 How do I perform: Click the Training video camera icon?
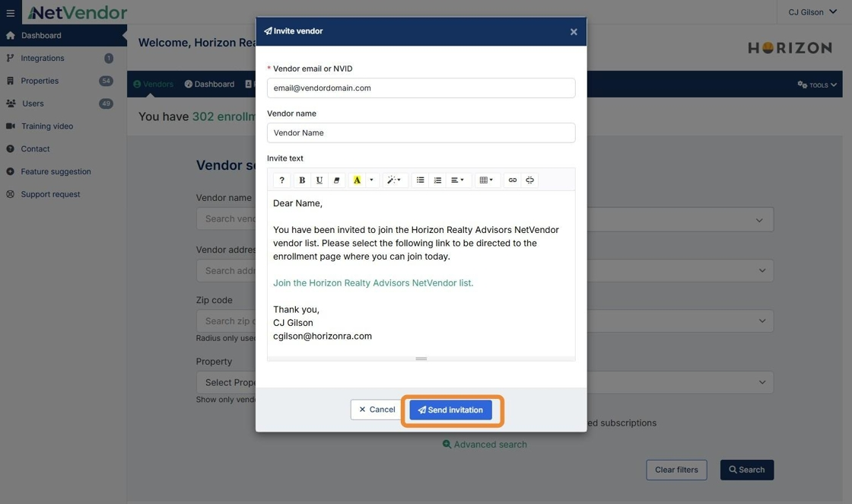coord(11,126)
